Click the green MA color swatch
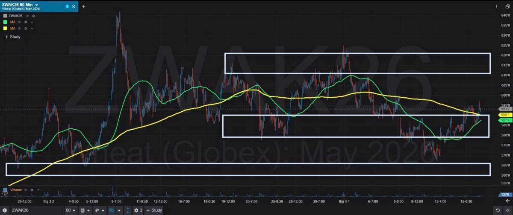Image resolution: width=513 pixels, height=215 pixels. pyautogui.click(x=5, y=22)
